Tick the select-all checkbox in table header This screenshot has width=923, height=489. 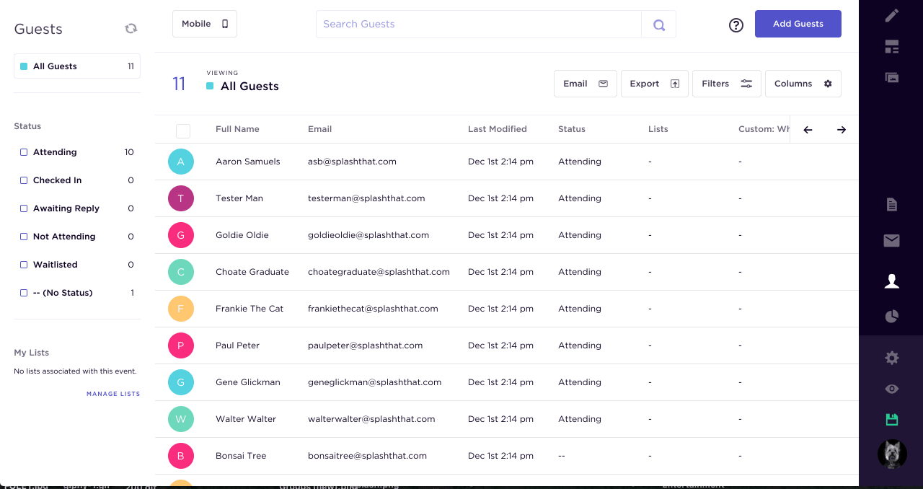click(x=183, y=131)
